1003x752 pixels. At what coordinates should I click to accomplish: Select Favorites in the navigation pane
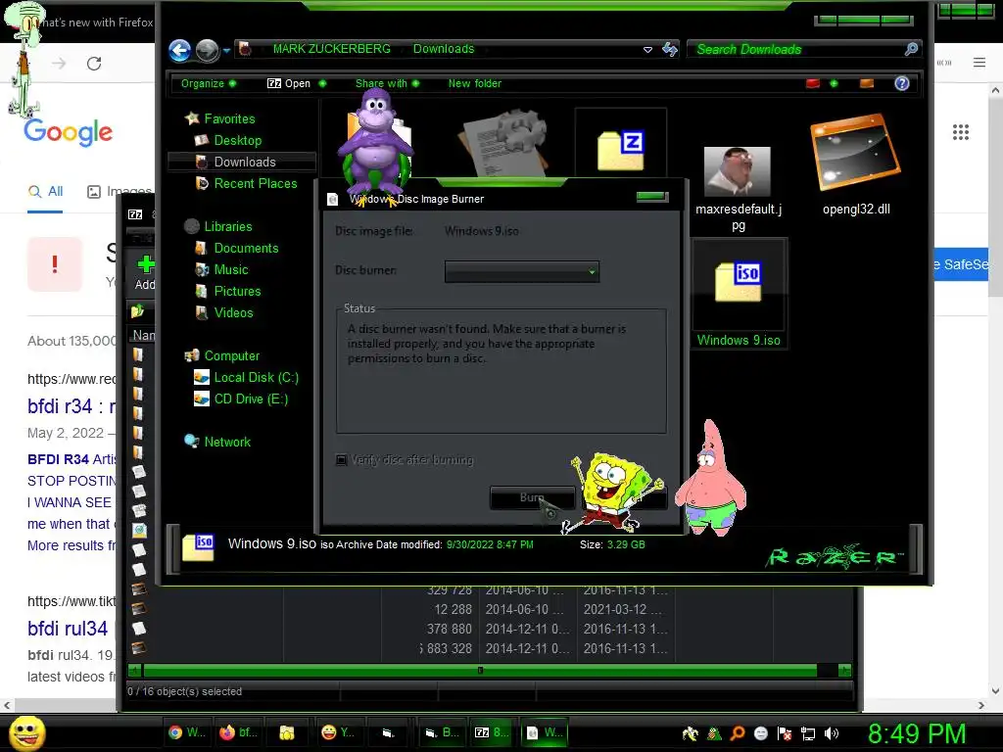[229, 118]
